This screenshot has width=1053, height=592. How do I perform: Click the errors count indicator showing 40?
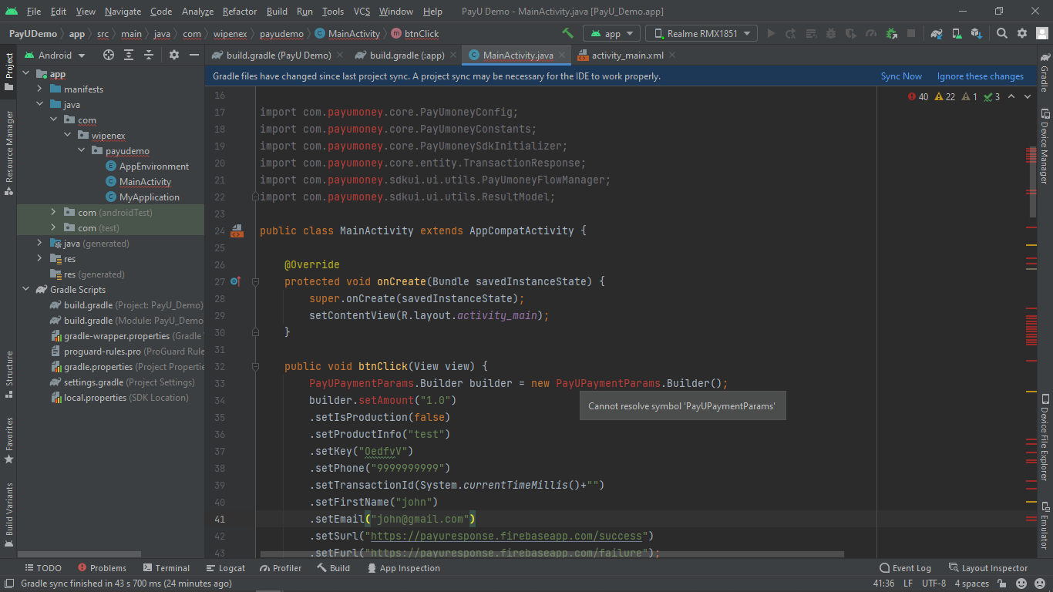coord(918,96)
